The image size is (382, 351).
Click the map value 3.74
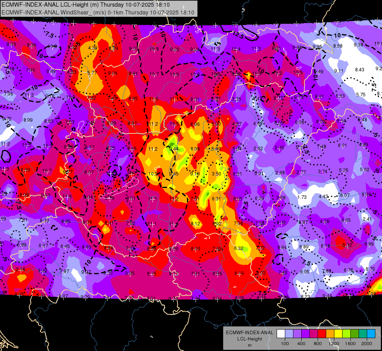322,172
